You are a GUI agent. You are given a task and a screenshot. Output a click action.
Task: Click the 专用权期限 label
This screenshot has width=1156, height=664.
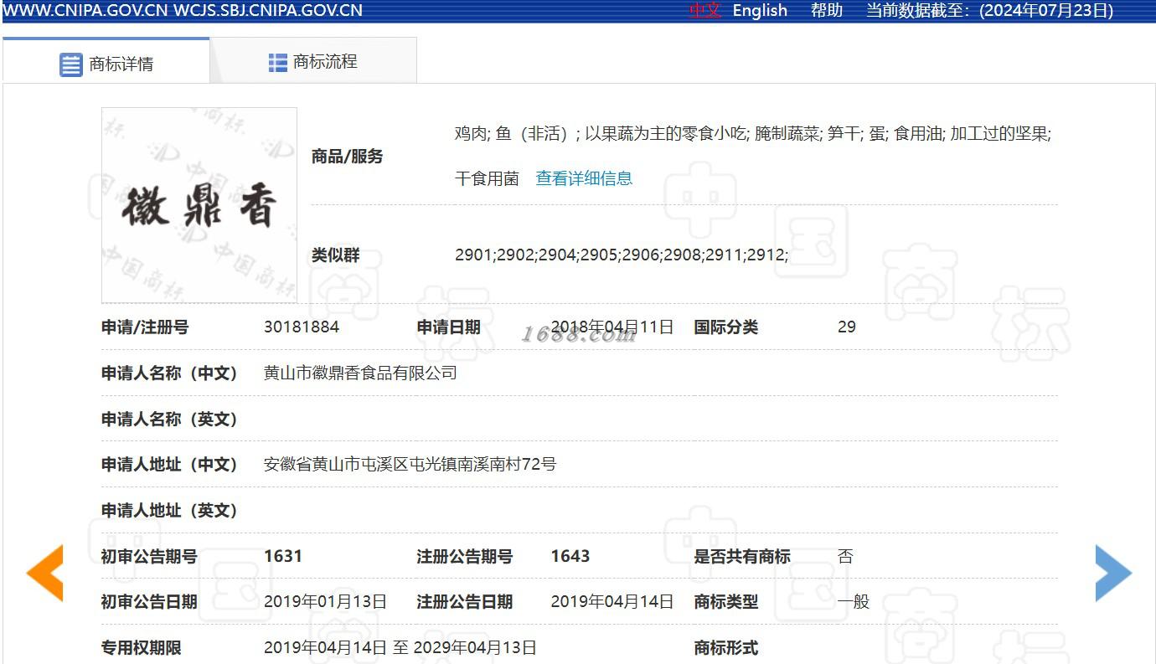point(142,647)
